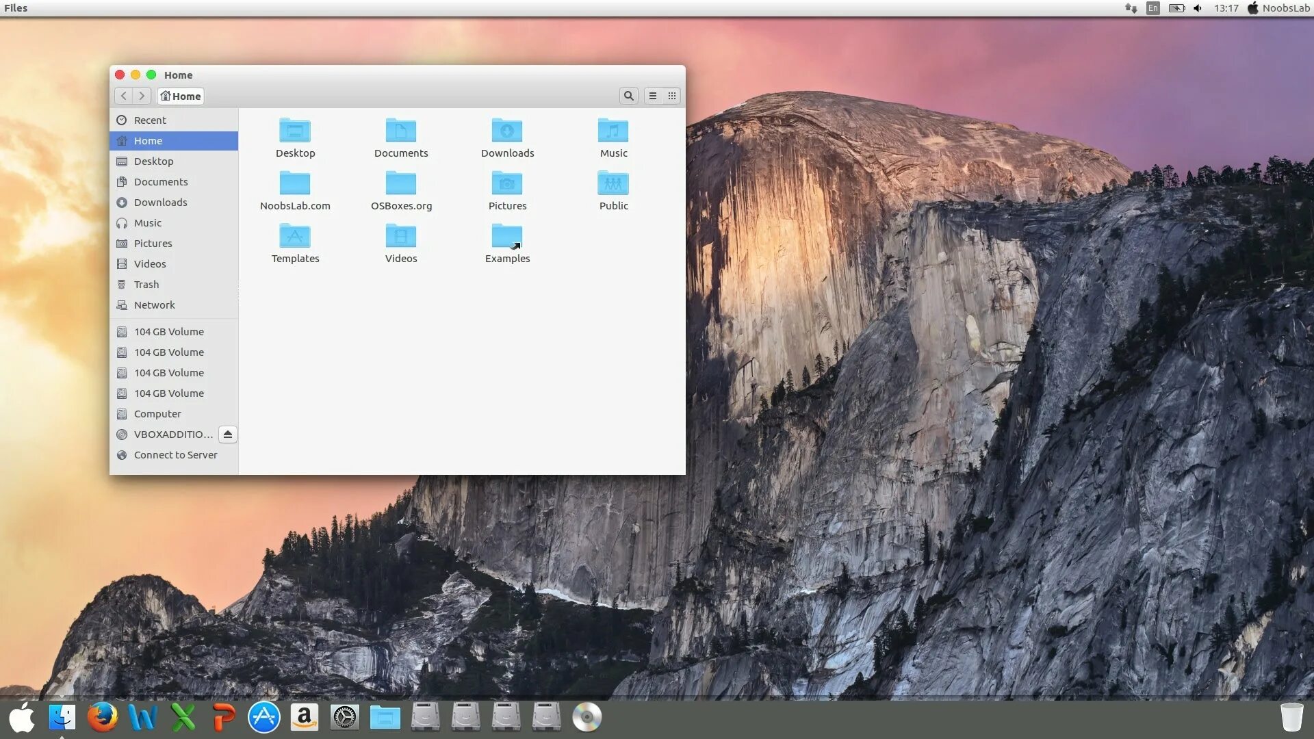This screenshot has height=739, width=1314.
Task: Switch to grid icon view
Action: point(672,96)
